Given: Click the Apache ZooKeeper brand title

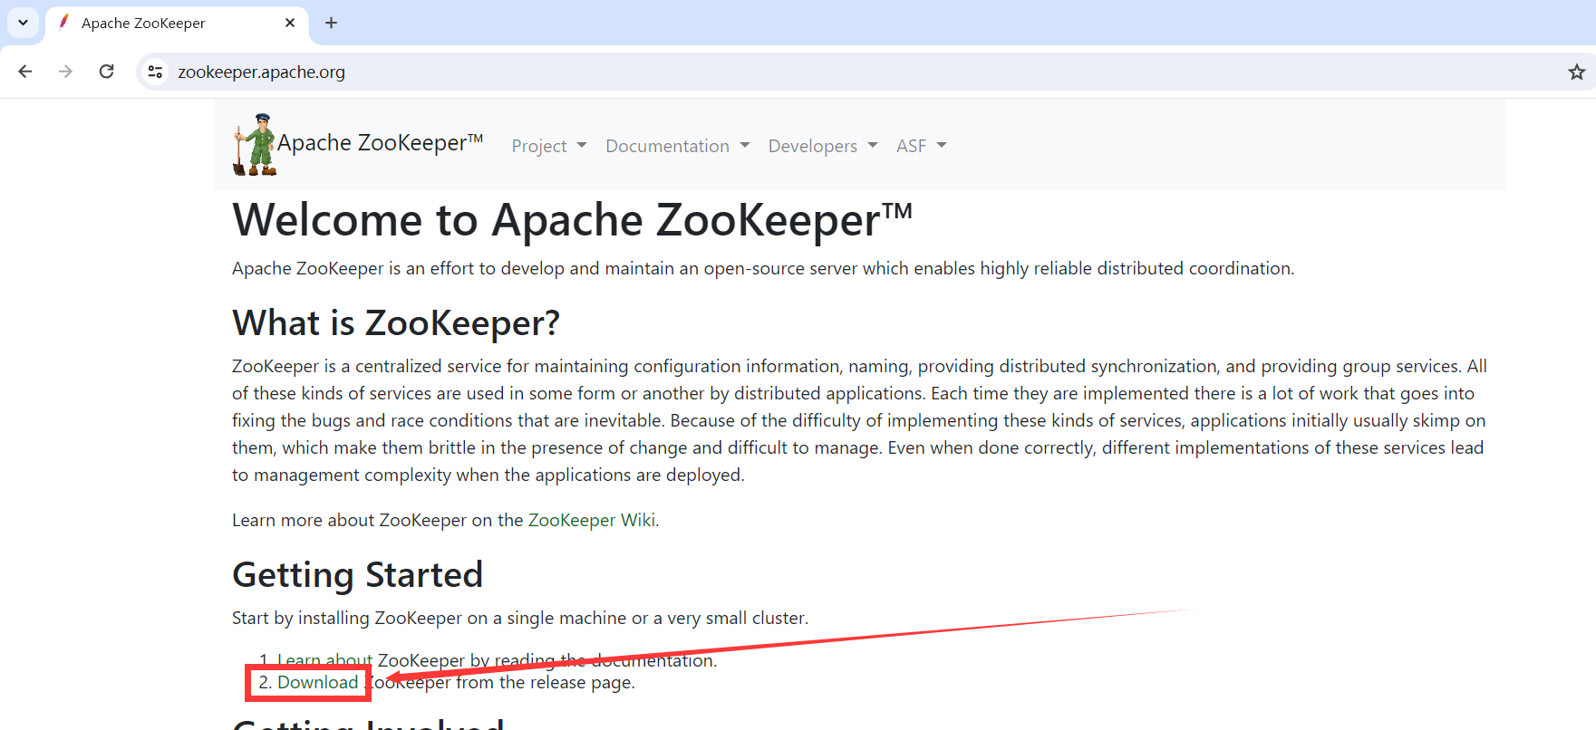Looking at the screenshot, I should tap(380, 143).
